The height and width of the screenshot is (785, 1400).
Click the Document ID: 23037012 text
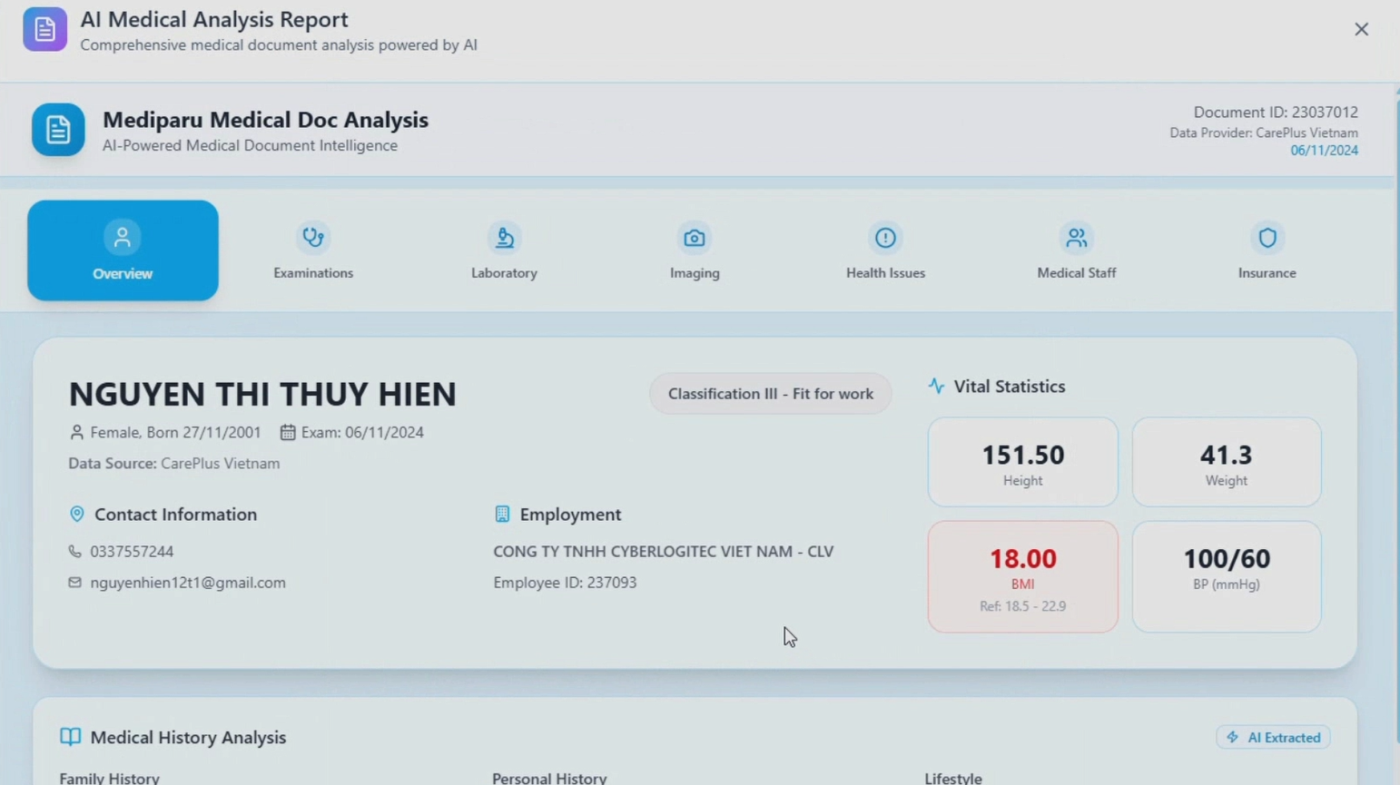[x=1276, y=112]
